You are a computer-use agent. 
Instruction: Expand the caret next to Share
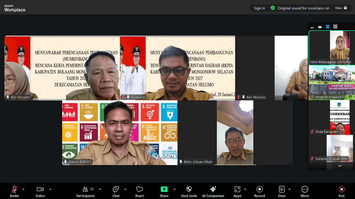coord(174,189)
